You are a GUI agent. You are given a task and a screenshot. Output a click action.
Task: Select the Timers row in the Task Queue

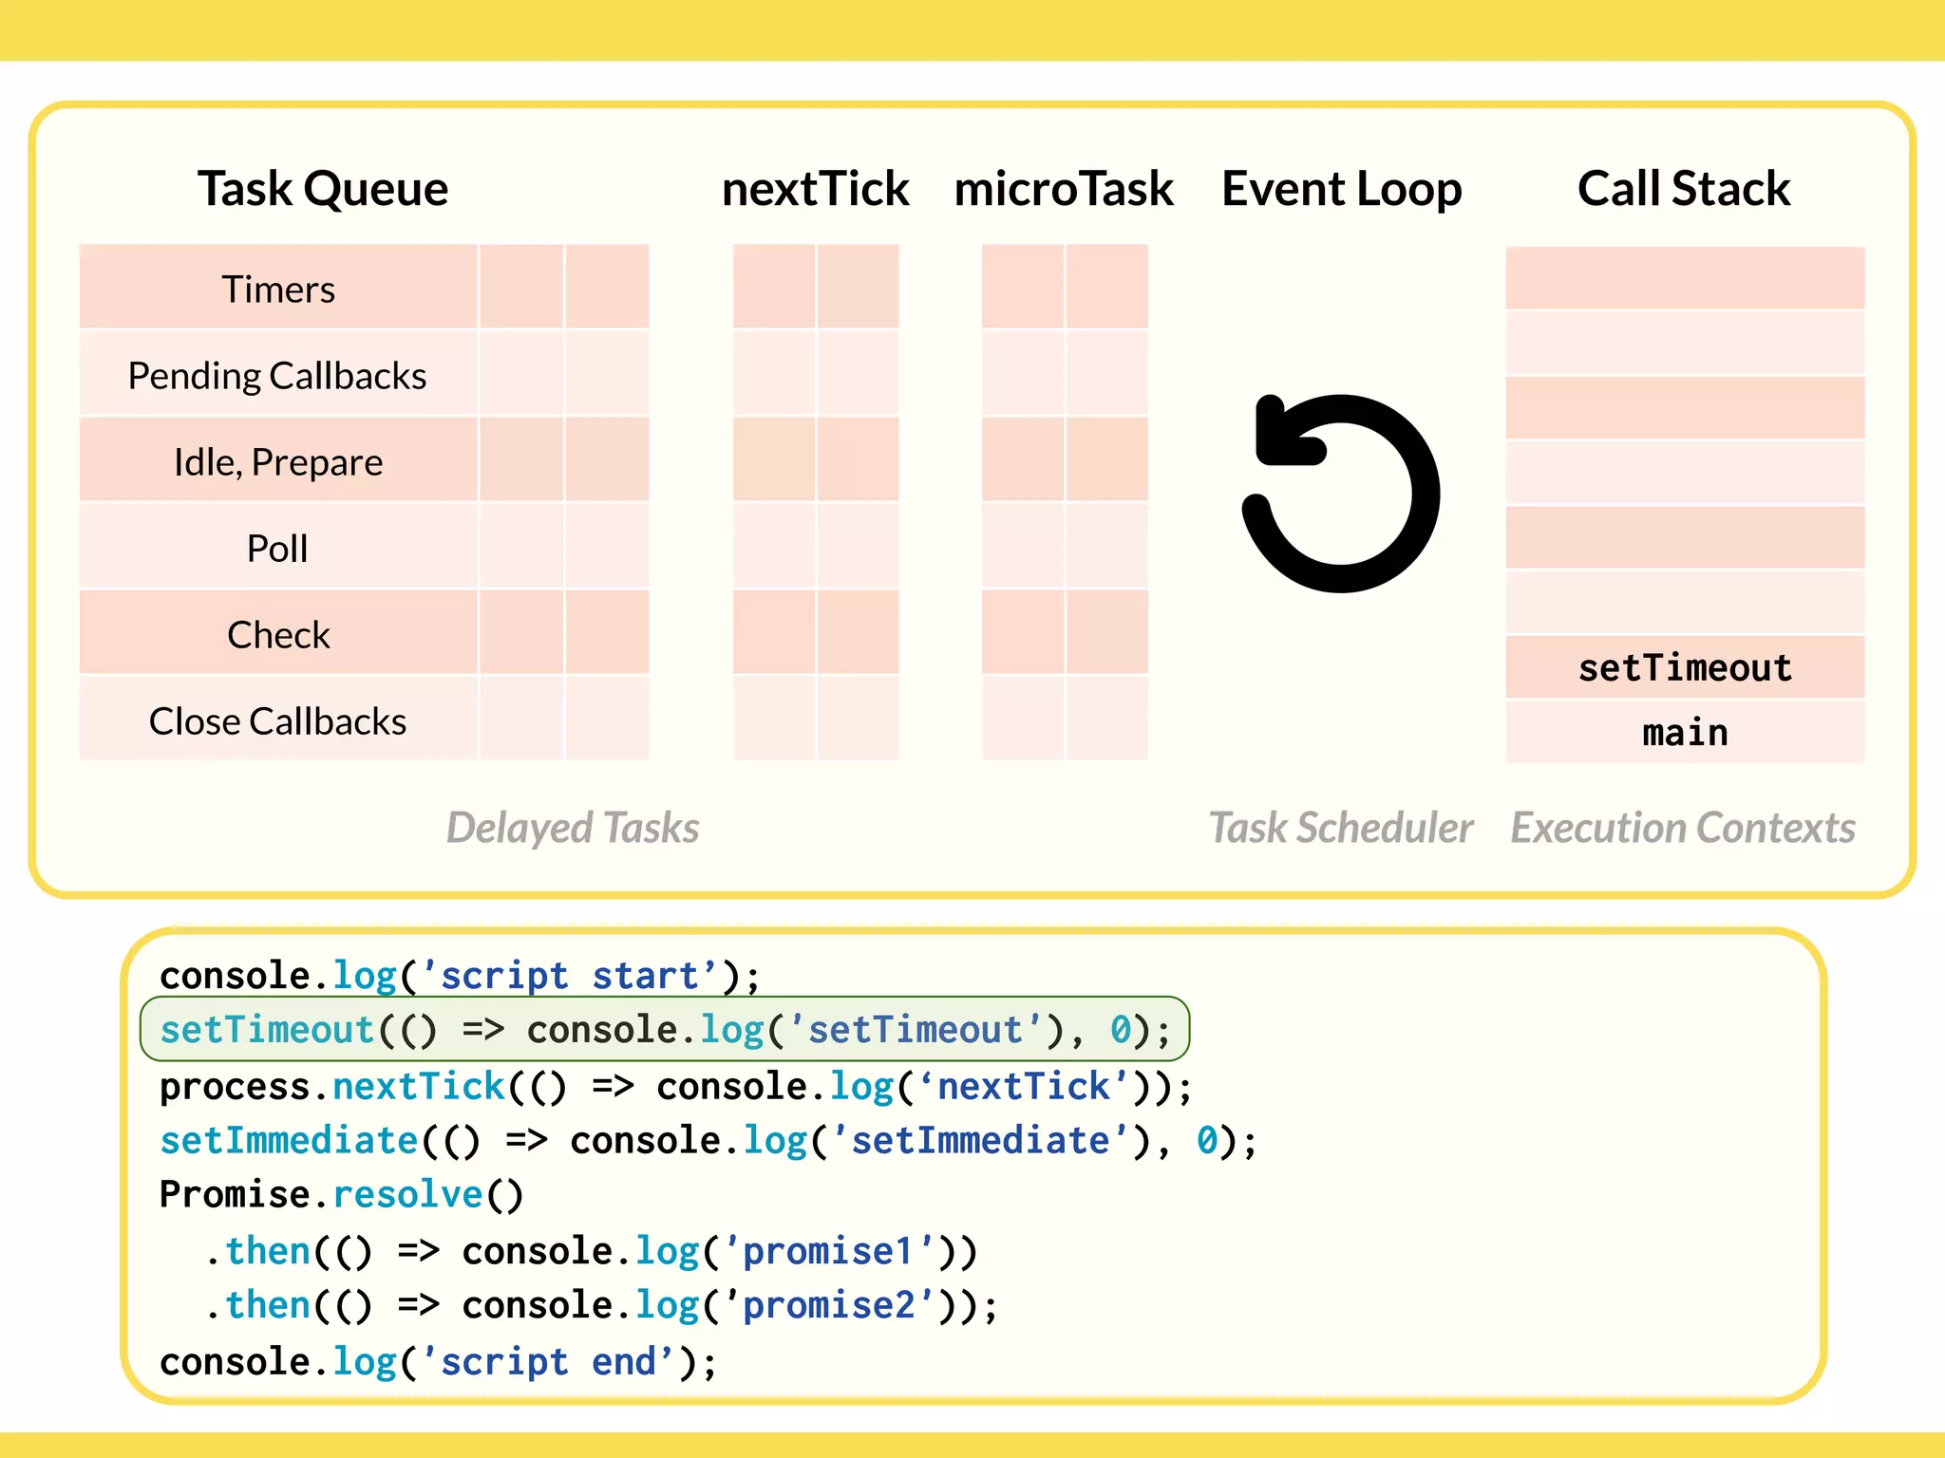[278, 289]
